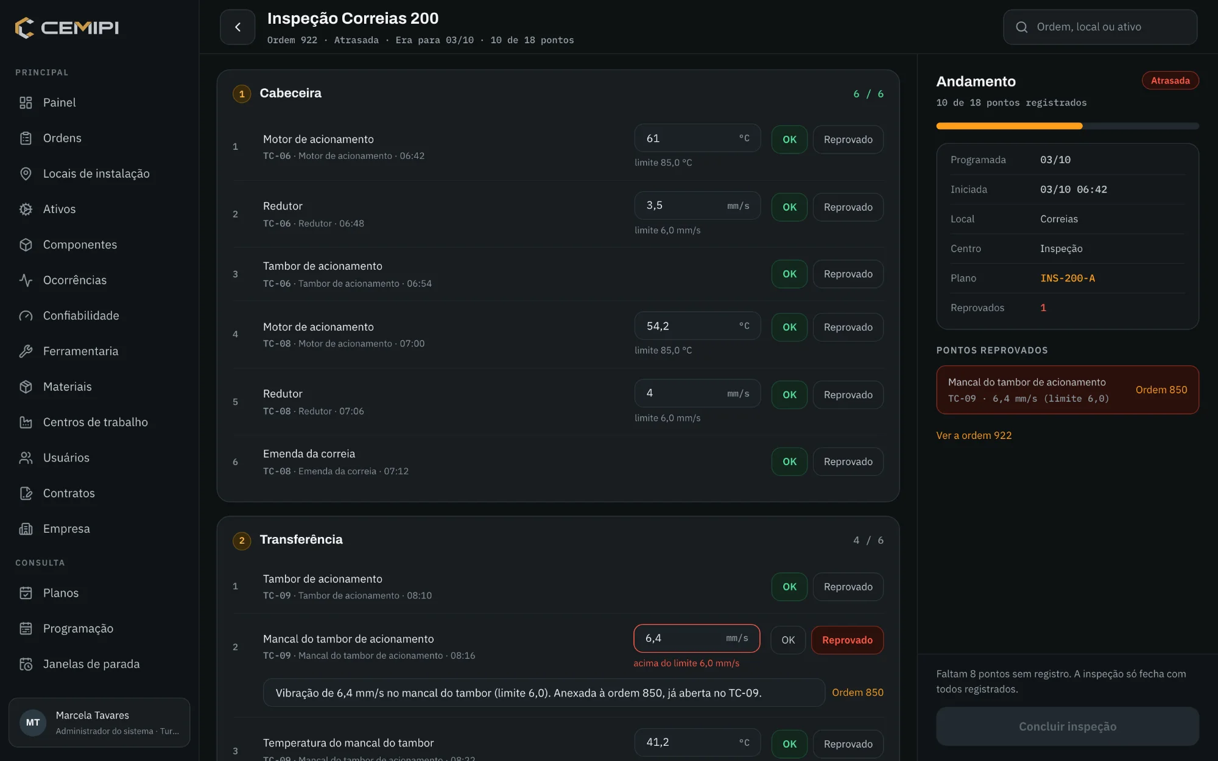1218x761 pixels.
Task: Open Ocorrências pulse icon
Action: [26, 280]
